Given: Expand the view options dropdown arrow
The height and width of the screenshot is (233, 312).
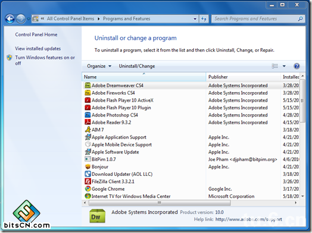Looking at the screenshot, I should point(284,66).
